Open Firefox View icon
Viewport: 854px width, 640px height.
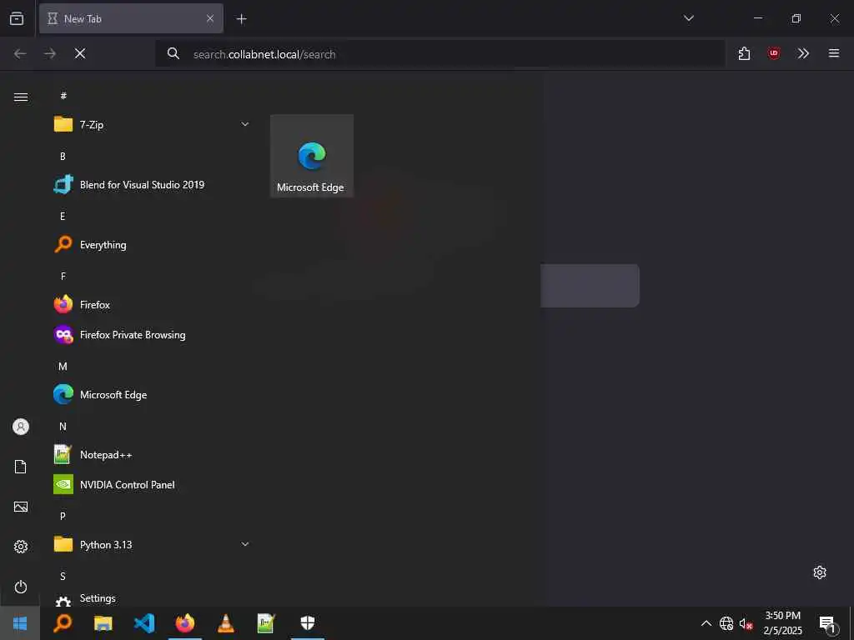pyautogui.click(x=17, y=18)
